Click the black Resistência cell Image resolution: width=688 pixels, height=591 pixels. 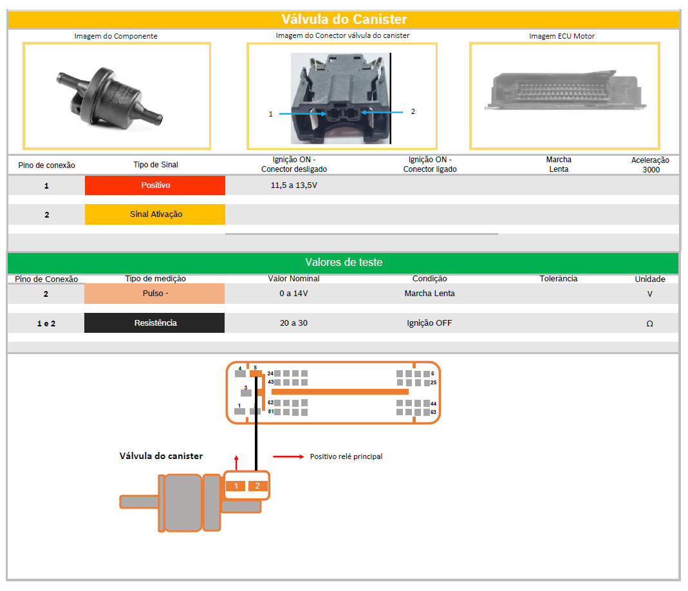pos(154,323)
